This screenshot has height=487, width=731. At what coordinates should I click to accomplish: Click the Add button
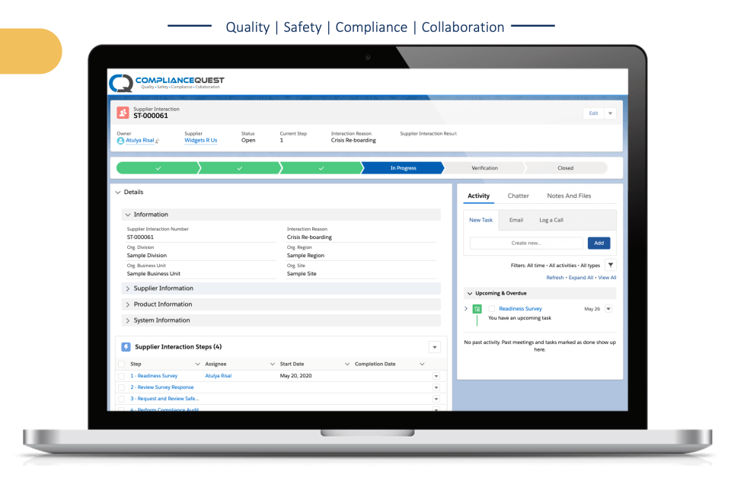tap(599, 243)
